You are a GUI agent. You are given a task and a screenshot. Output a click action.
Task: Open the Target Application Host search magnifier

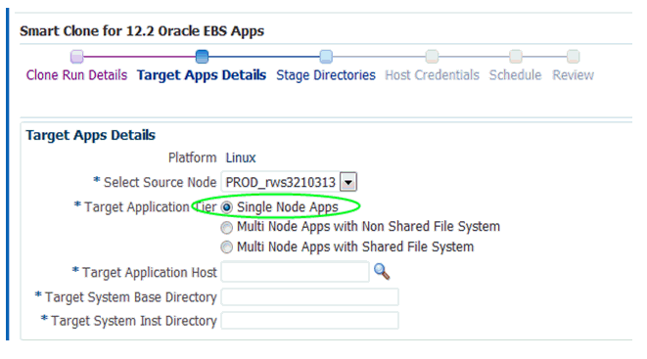tap(382, 272)
